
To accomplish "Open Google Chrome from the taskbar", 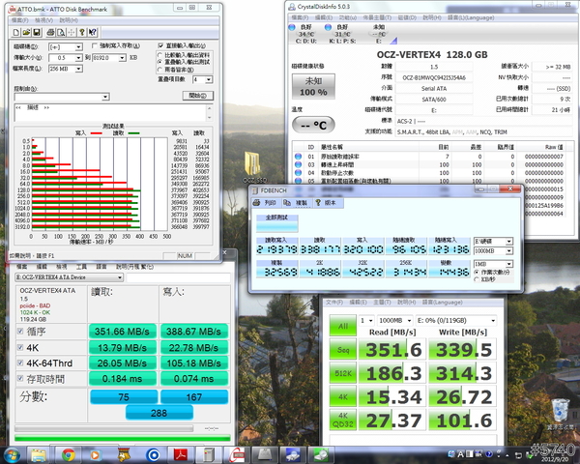I will tap(70, 453).
